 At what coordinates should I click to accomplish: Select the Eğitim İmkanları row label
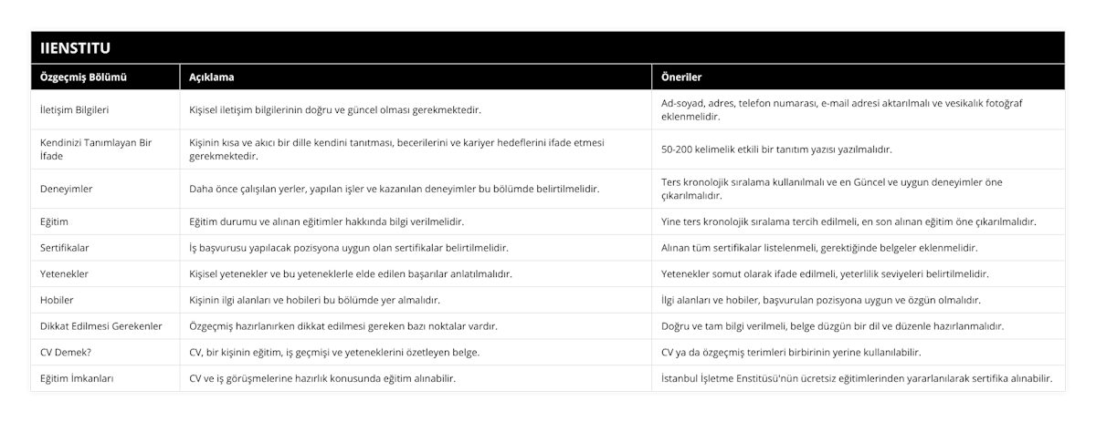77,377
